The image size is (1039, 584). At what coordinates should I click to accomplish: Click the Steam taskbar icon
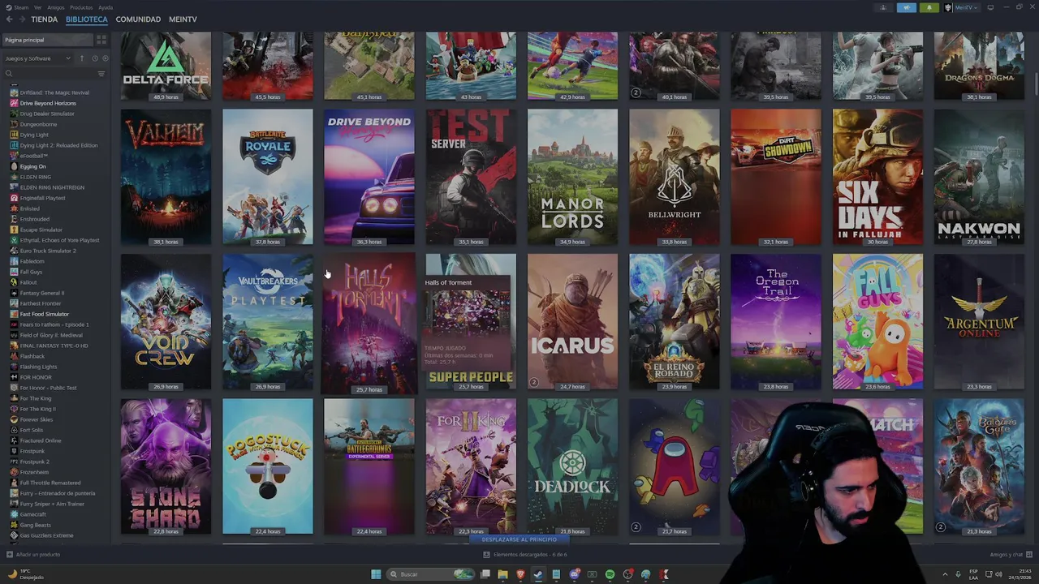[x=538, y=574]
